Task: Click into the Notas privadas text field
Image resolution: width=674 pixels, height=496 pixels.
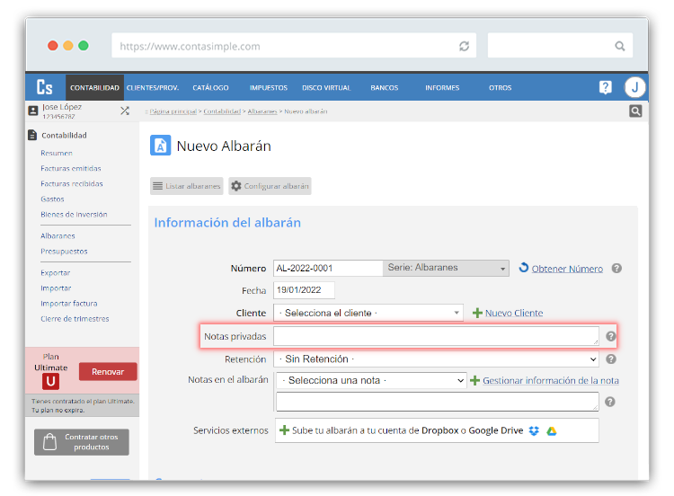Action: point(436,336)
